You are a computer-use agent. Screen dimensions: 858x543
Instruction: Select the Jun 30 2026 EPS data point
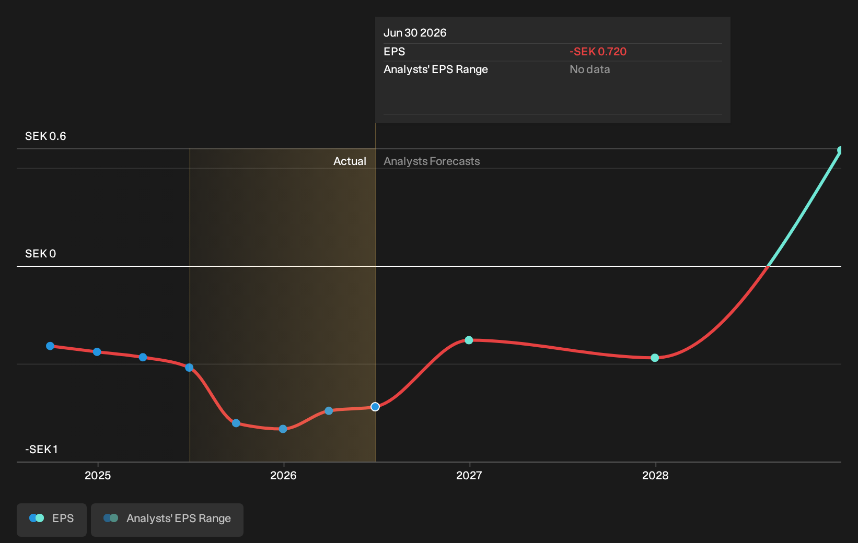(x=375, y=407)
